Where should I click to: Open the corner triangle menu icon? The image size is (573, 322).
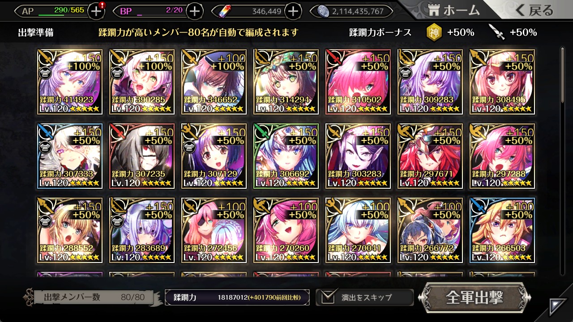pos(558,307)
